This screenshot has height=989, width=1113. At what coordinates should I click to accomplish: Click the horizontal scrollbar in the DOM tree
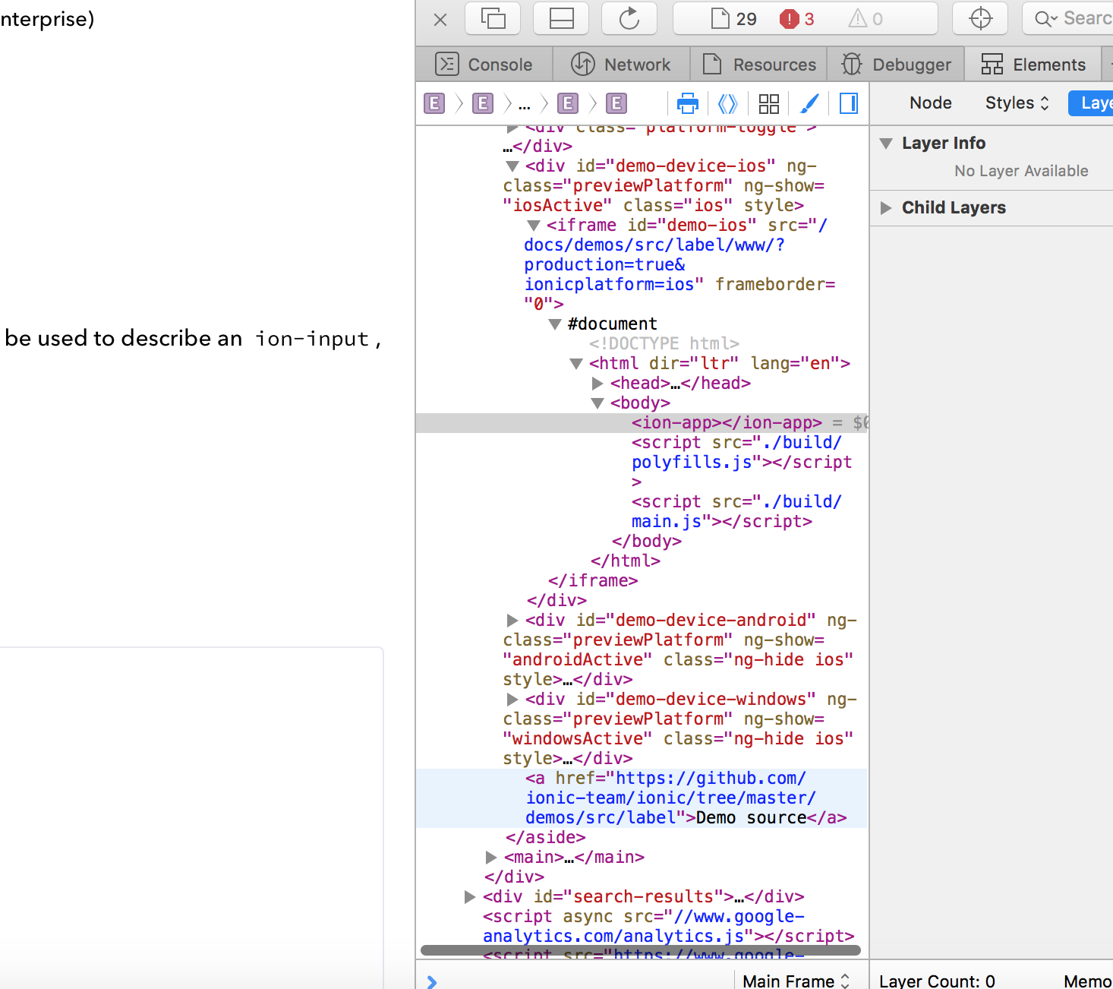click(640, 950)
